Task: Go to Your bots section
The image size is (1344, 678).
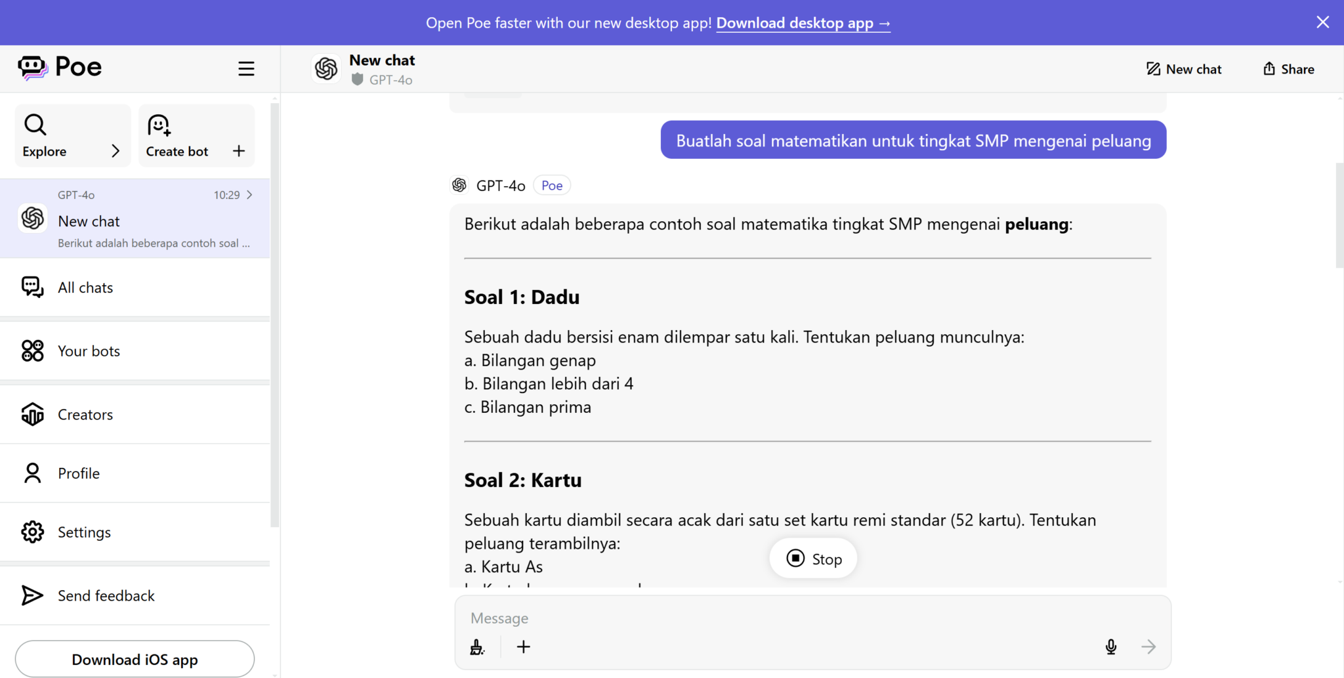Action: (89, 351)
